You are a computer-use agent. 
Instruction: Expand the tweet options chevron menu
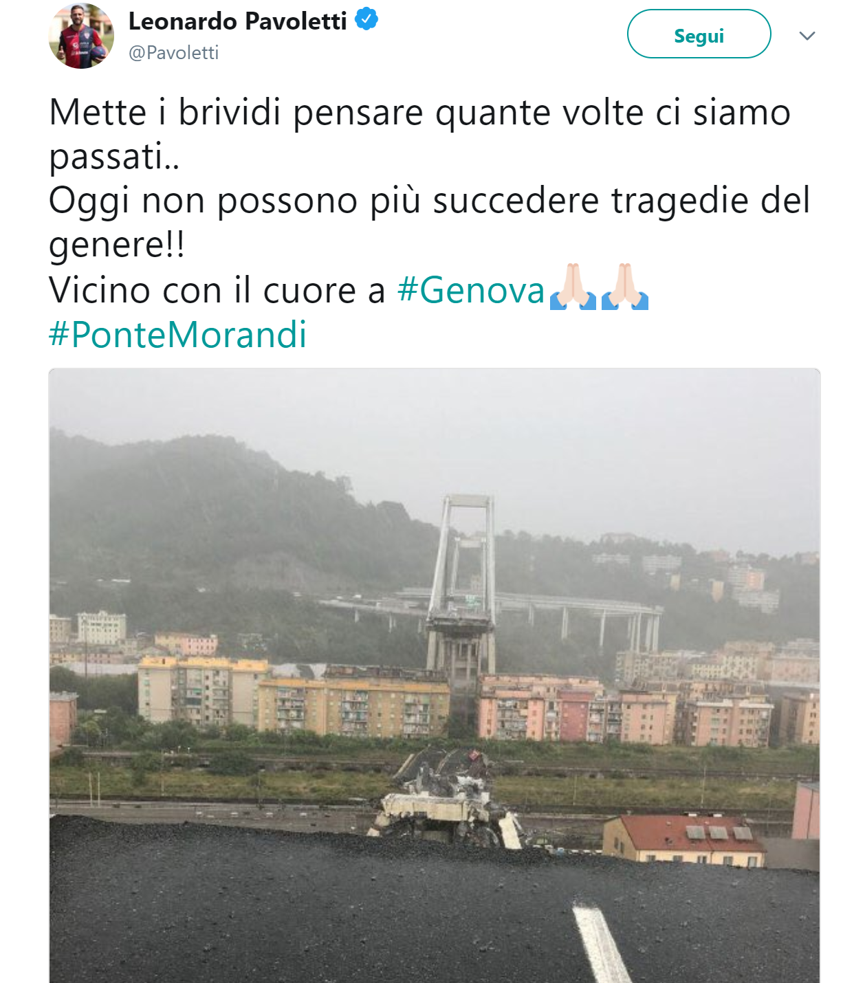click(x=807, y=36)
